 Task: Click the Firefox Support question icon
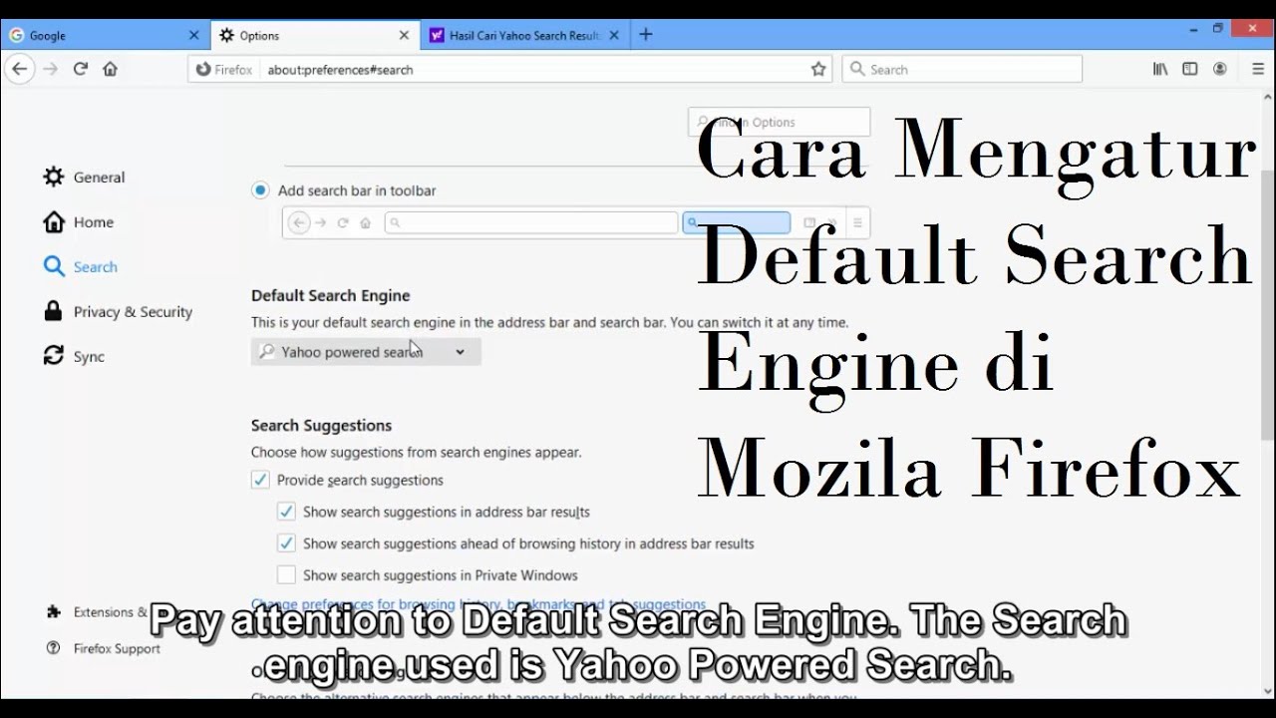click(x=54, y=648)
